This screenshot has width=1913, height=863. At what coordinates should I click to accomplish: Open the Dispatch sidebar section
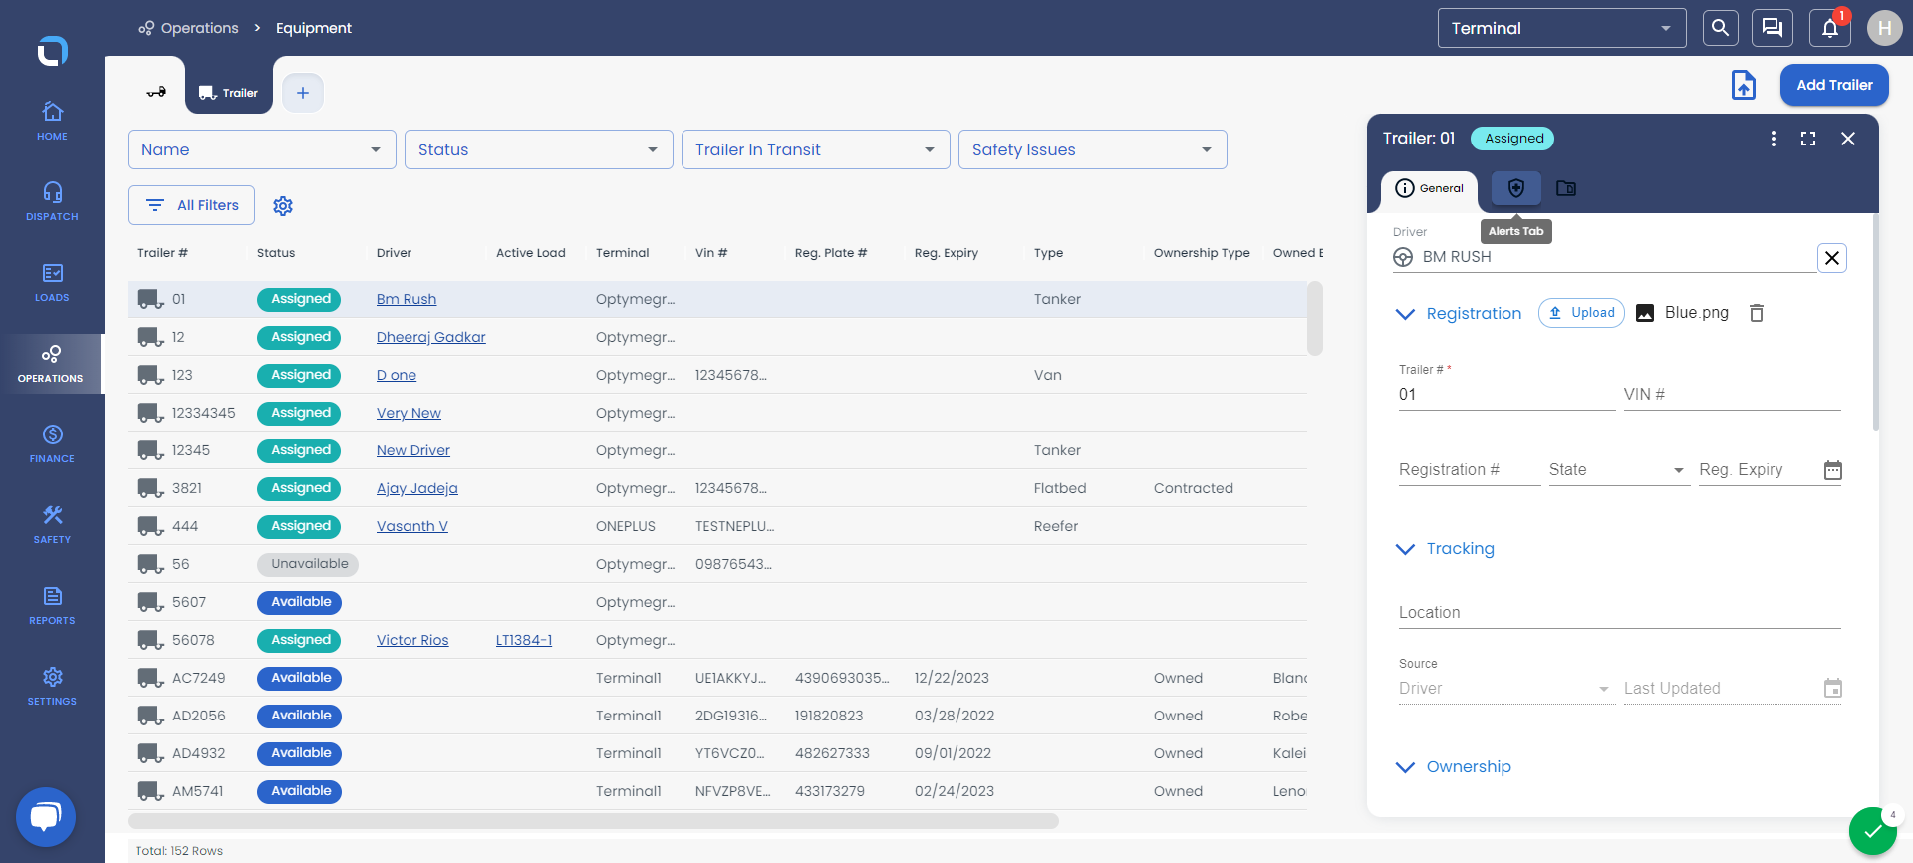52,201
